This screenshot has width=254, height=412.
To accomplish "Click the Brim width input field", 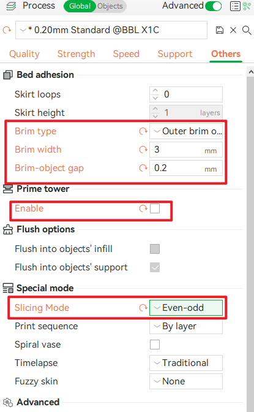I will (x=186, y=150).
